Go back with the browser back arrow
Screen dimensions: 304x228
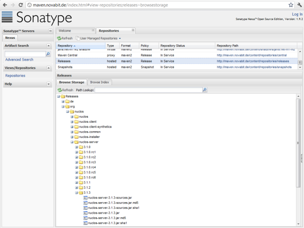pos(5,5)
